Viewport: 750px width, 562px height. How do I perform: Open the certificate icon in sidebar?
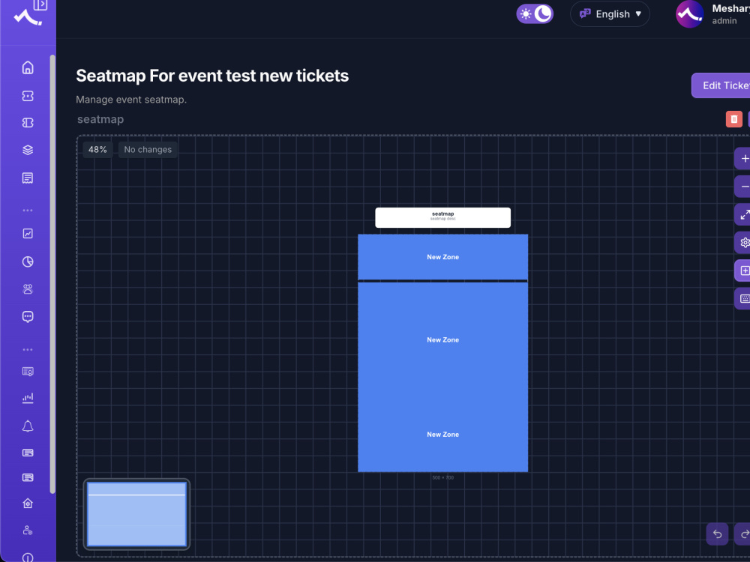(x=28, y=372)
